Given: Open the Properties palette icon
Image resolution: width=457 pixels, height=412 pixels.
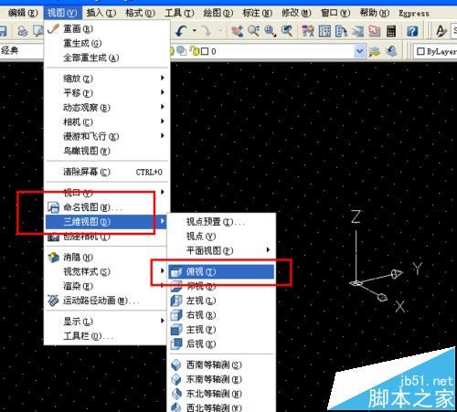Looking at the screenshot, I should [x=308, y=31].
